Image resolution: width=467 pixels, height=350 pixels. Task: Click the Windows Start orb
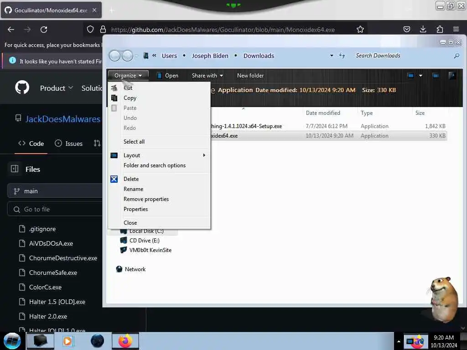point(12,341)
